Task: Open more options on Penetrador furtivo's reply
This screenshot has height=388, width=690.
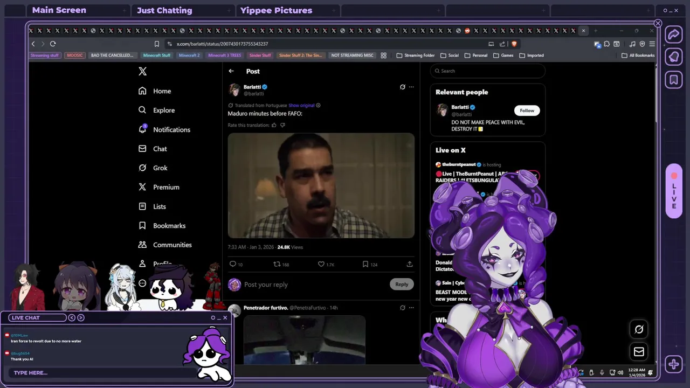Action: 411,308
